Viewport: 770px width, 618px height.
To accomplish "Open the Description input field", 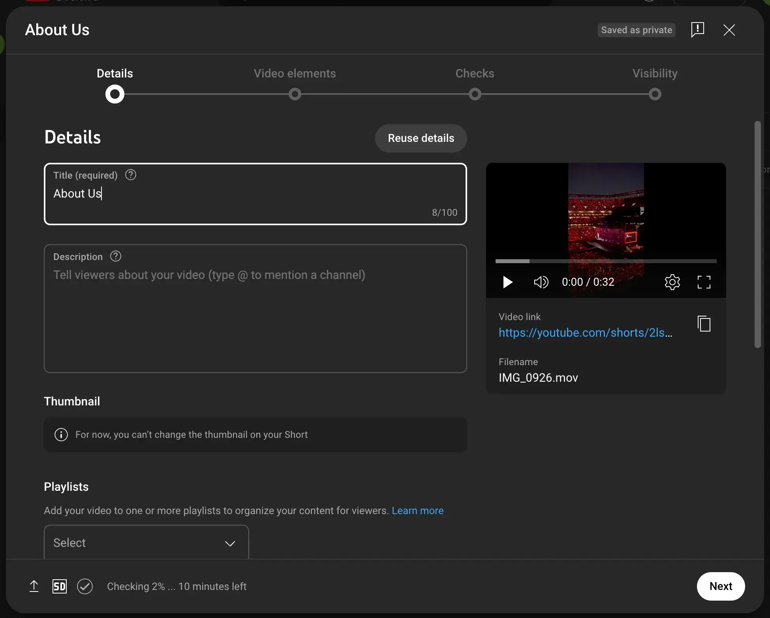I will (255, 308).
